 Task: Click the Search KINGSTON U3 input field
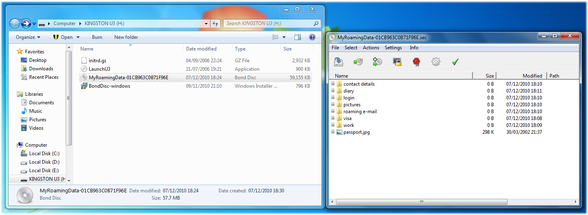point(268,23)
